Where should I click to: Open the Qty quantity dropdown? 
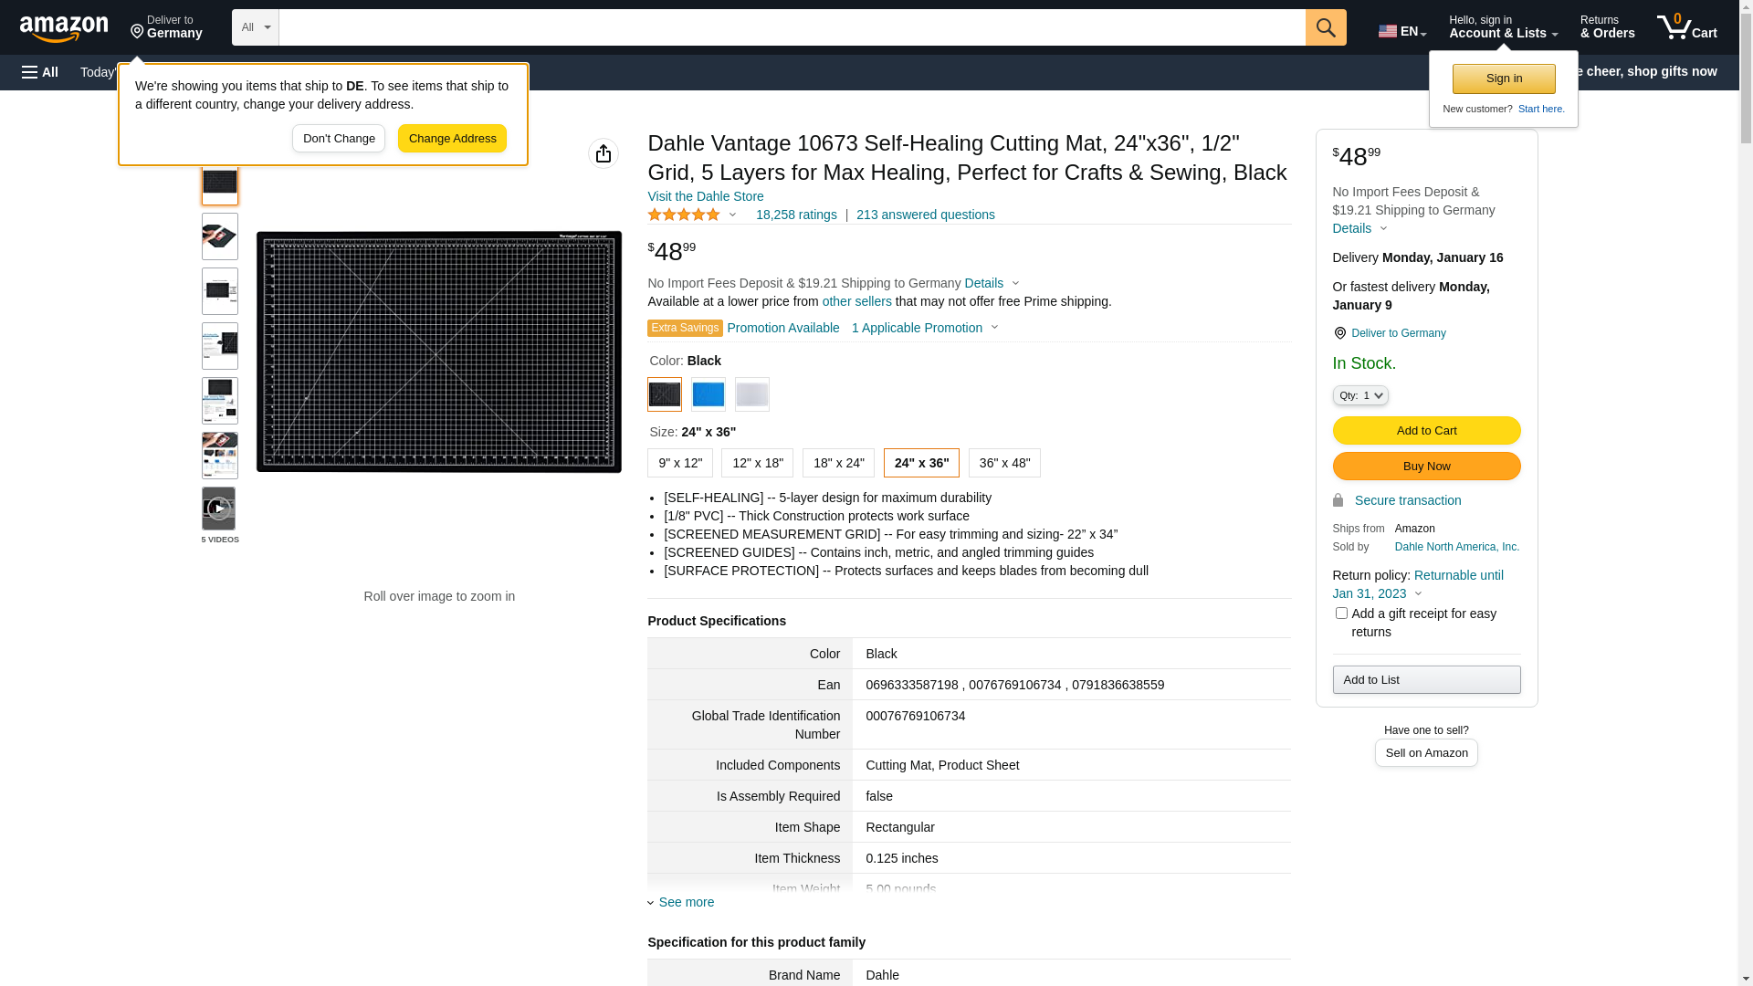(x=1359, y=395)
